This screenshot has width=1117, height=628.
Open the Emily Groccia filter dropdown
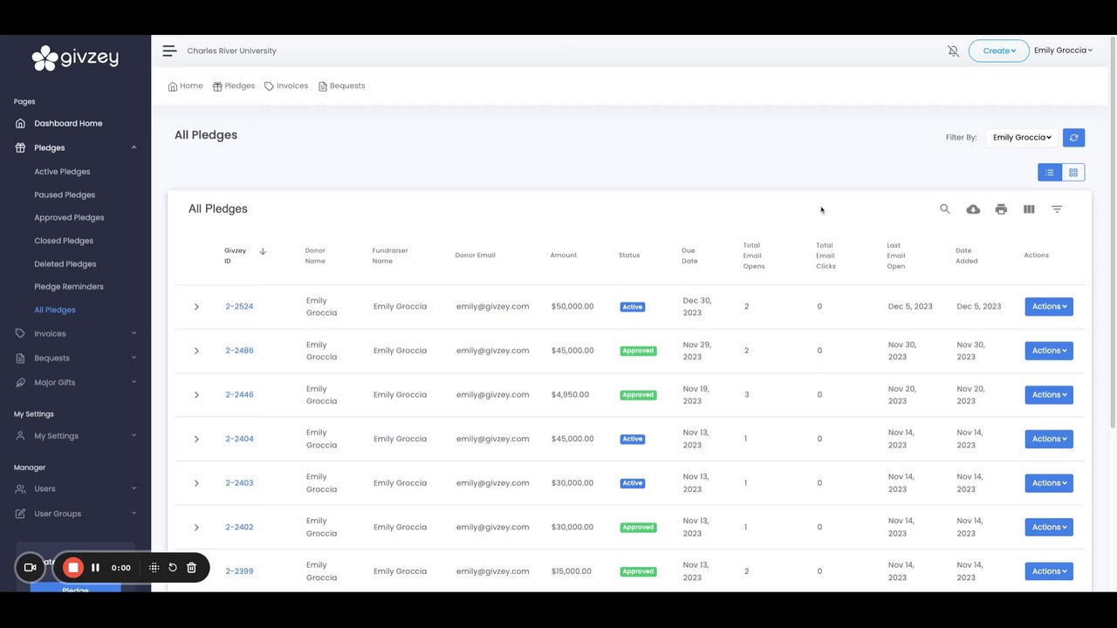1022,138
